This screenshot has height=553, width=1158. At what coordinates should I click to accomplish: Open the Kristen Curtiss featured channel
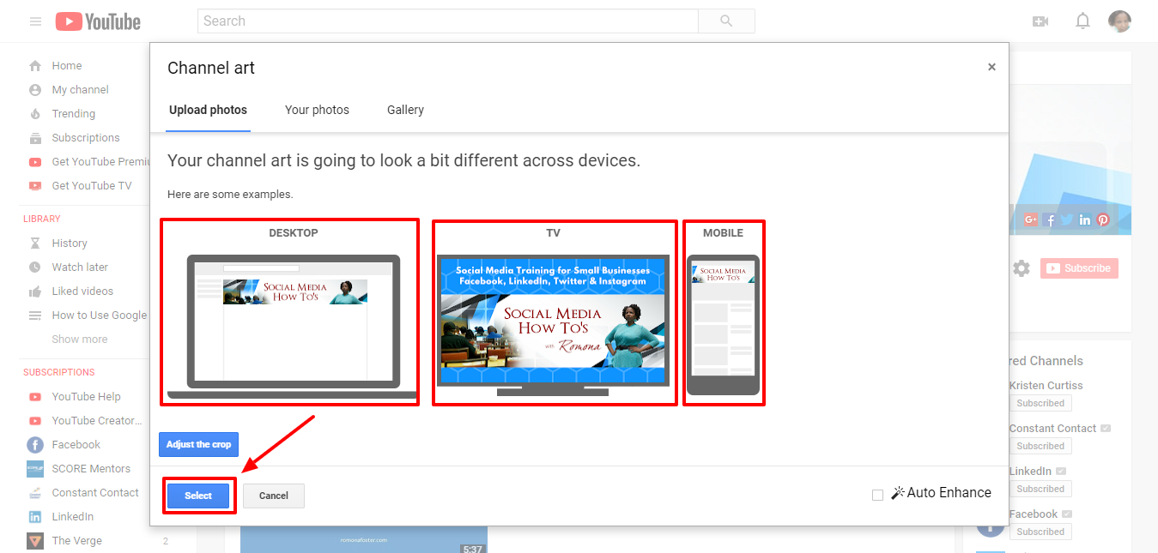(1046, 386)
